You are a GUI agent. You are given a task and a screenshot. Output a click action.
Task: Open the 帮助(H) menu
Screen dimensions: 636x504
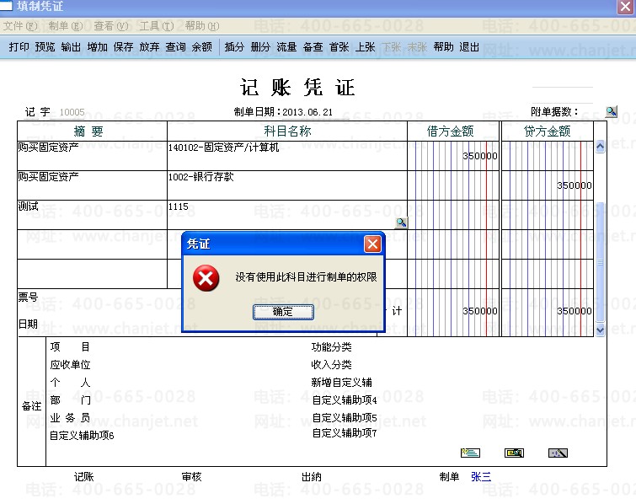click(x=202, y=26)
